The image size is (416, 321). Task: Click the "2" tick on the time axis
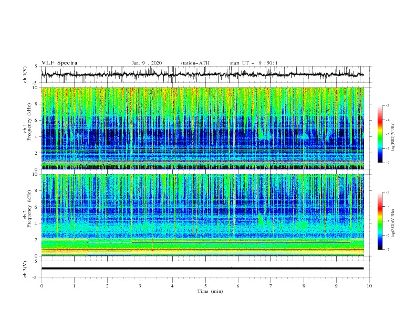coord(107,286)
